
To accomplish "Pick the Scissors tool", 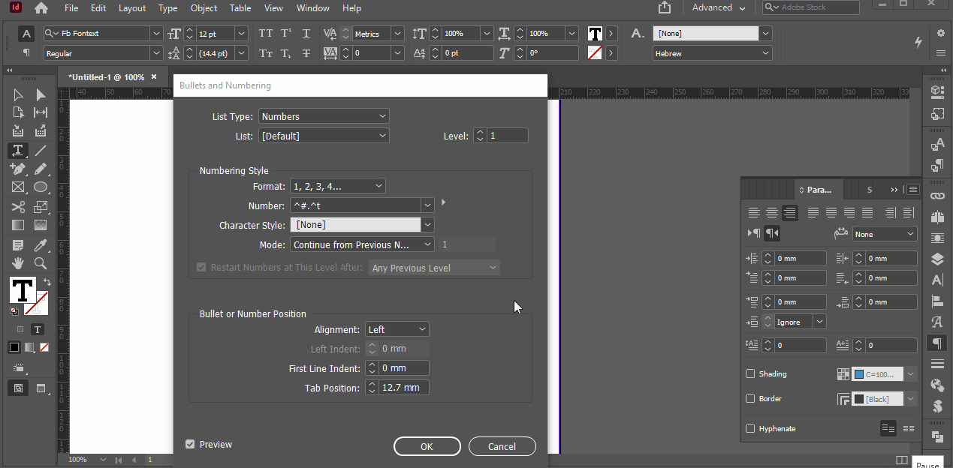I will point(18,207).
